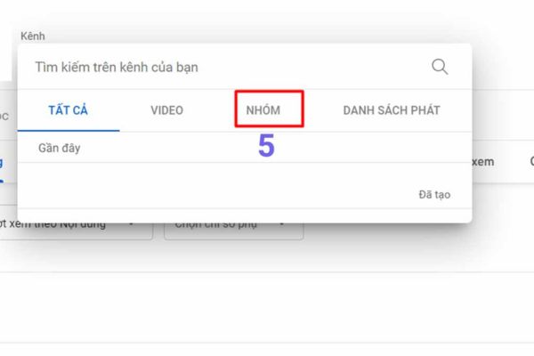Click the 'Gần đây' section label
The image size is (534, 356).
(x=60, y=149)
